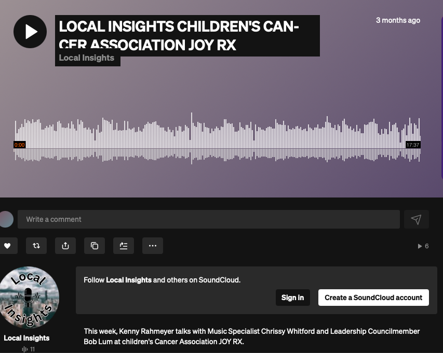Click the track count icon showing 11
Image resolution: width=443 pixels, height=353 pixels.
pyautogui.click(x=28, y=349)
